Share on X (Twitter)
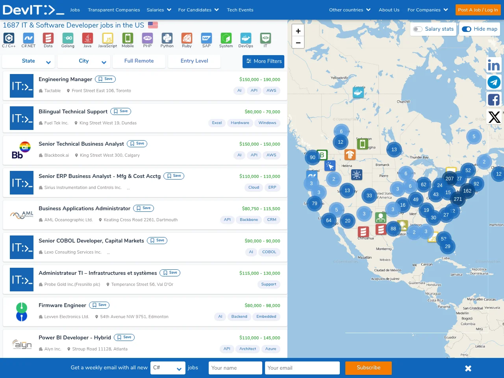 click(494, 117)
